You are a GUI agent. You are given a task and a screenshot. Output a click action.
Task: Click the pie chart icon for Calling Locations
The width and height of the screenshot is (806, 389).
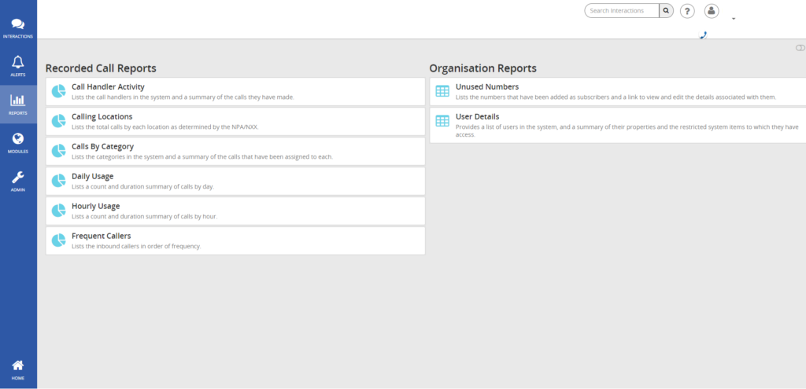click(x=58, y=121)
